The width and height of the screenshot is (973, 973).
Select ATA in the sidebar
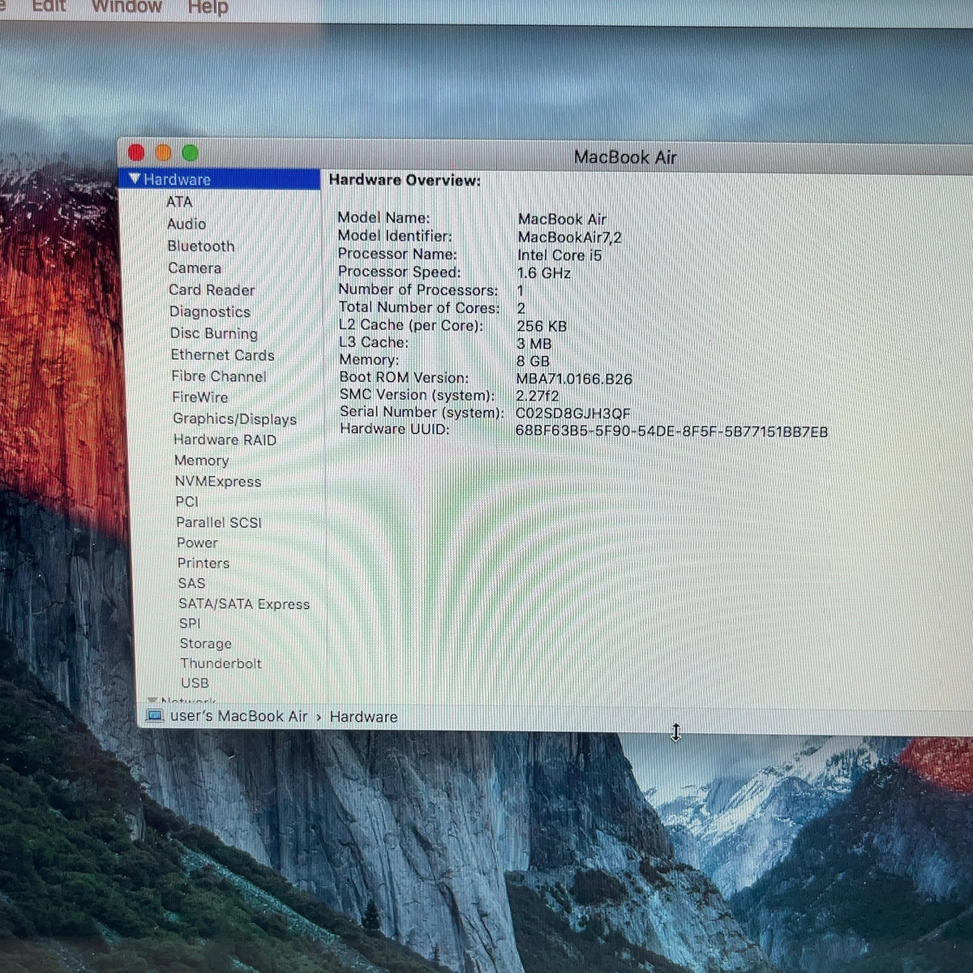179,202
